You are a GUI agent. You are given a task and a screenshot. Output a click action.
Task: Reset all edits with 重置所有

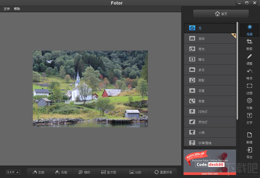click(x=163, y=172)
